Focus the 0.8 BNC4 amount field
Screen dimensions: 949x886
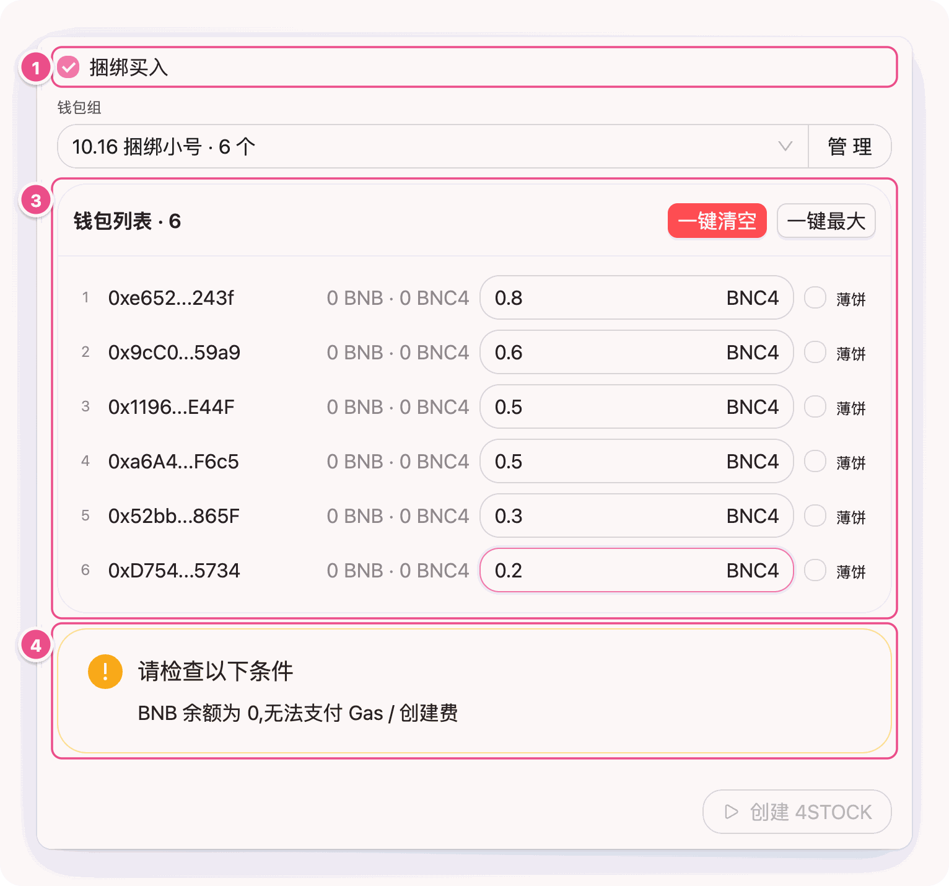pos(637,298)
